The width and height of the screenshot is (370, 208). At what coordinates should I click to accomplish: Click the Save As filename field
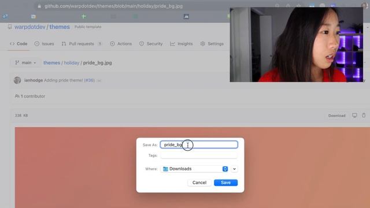199,144
